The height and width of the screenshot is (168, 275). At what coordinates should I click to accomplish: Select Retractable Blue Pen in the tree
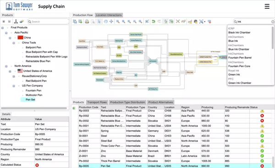(x=38, y=61)
